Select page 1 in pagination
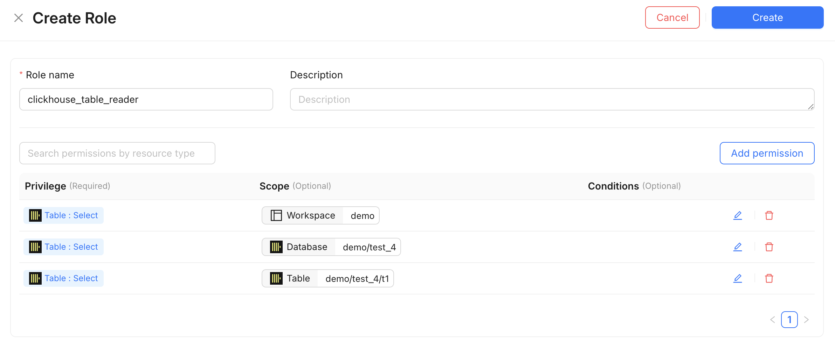 (789, 320)
